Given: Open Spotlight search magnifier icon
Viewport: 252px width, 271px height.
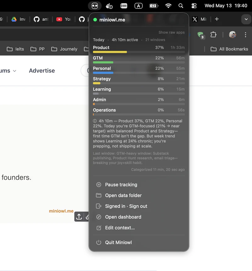Looking at the screenshot, I should (181, 6).
